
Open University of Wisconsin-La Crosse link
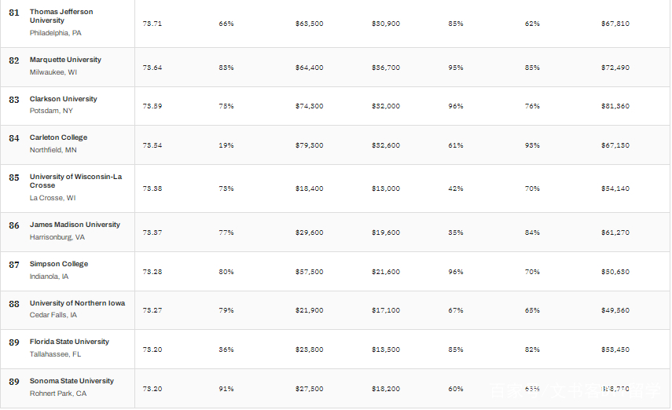[75, 181]
